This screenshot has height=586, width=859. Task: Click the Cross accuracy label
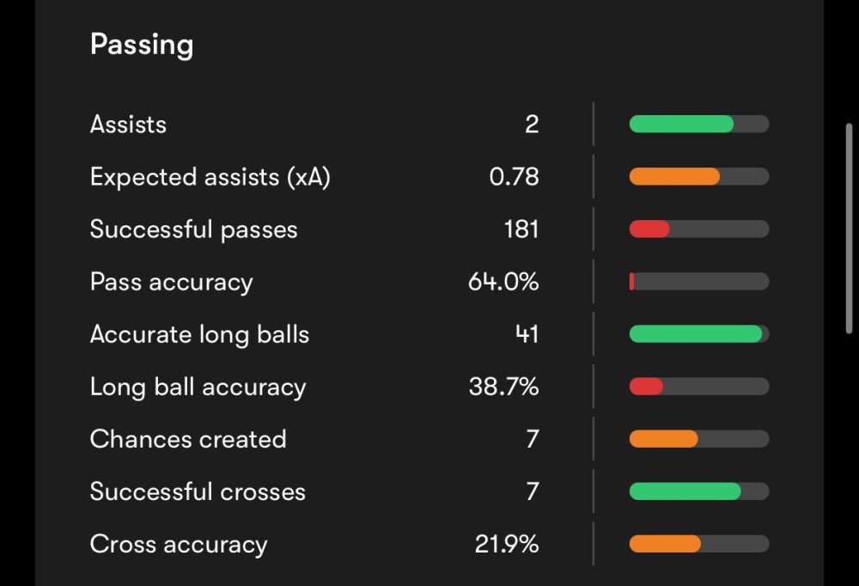coord(179,544)
